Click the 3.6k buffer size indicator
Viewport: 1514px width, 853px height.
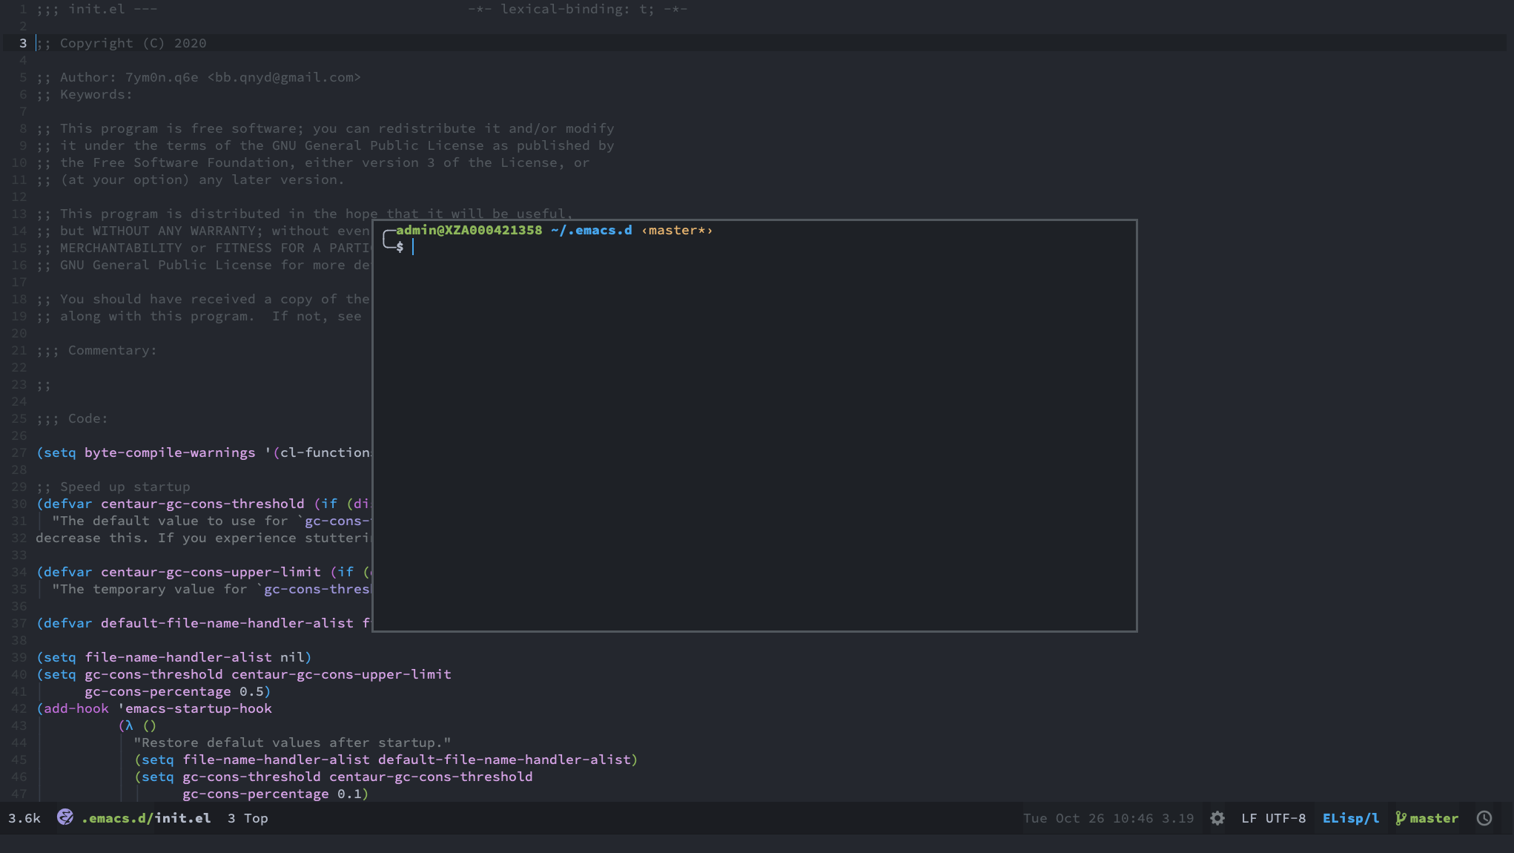pos(24,818)
